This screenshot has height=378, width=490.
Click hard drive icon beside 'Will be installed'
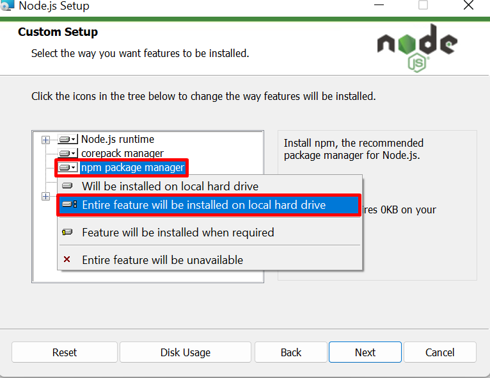pos(67,186)
